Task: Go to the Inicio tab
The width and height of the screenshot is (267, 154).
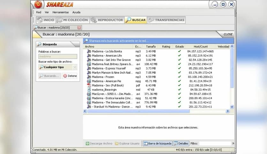Action: point(46,20)
